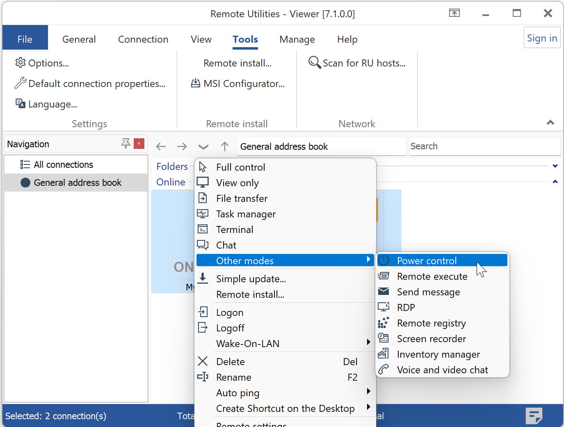Open Default connection properties
This screenshot has width=564, height=427.
pos(96,84)
